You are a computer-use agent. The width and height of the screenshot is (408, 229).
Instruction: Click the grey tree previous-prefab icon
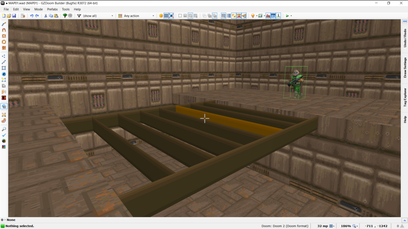pyautogui.click(x=70, y=16)
